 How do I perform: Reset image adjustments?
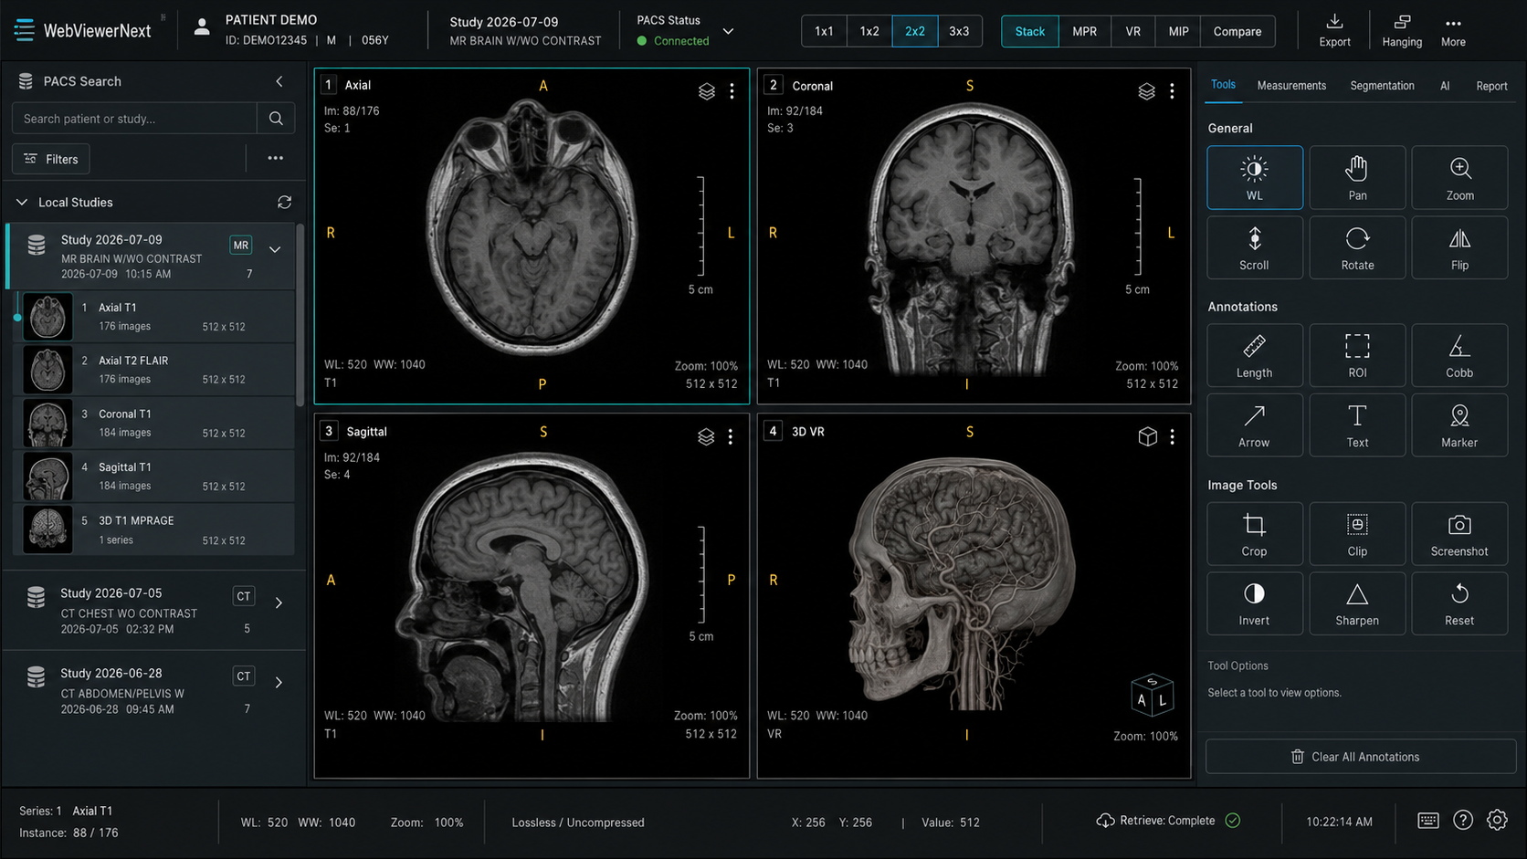(x=1459, y=602)
